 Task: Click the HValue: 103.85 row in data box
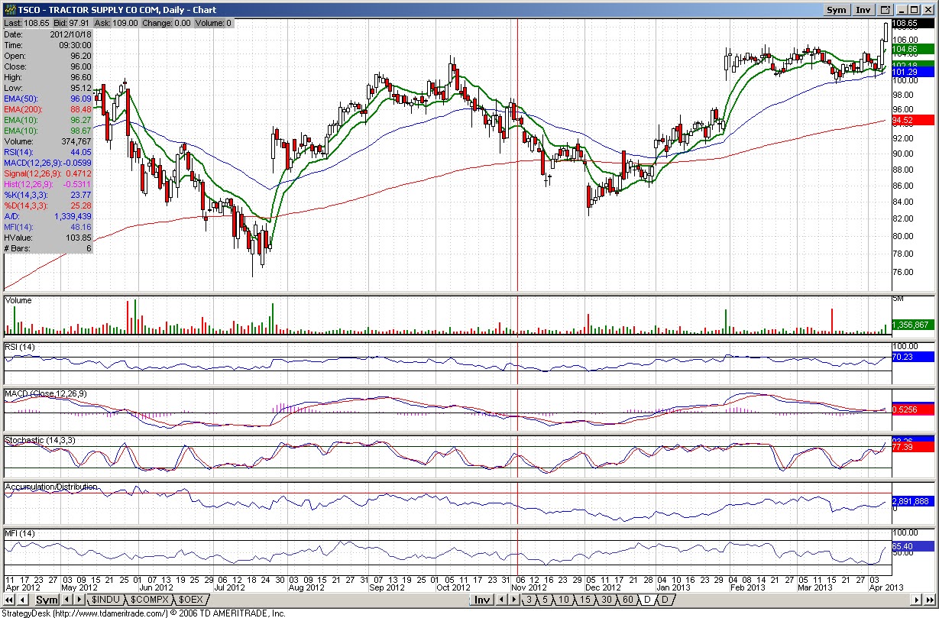(x=48, y=238)
